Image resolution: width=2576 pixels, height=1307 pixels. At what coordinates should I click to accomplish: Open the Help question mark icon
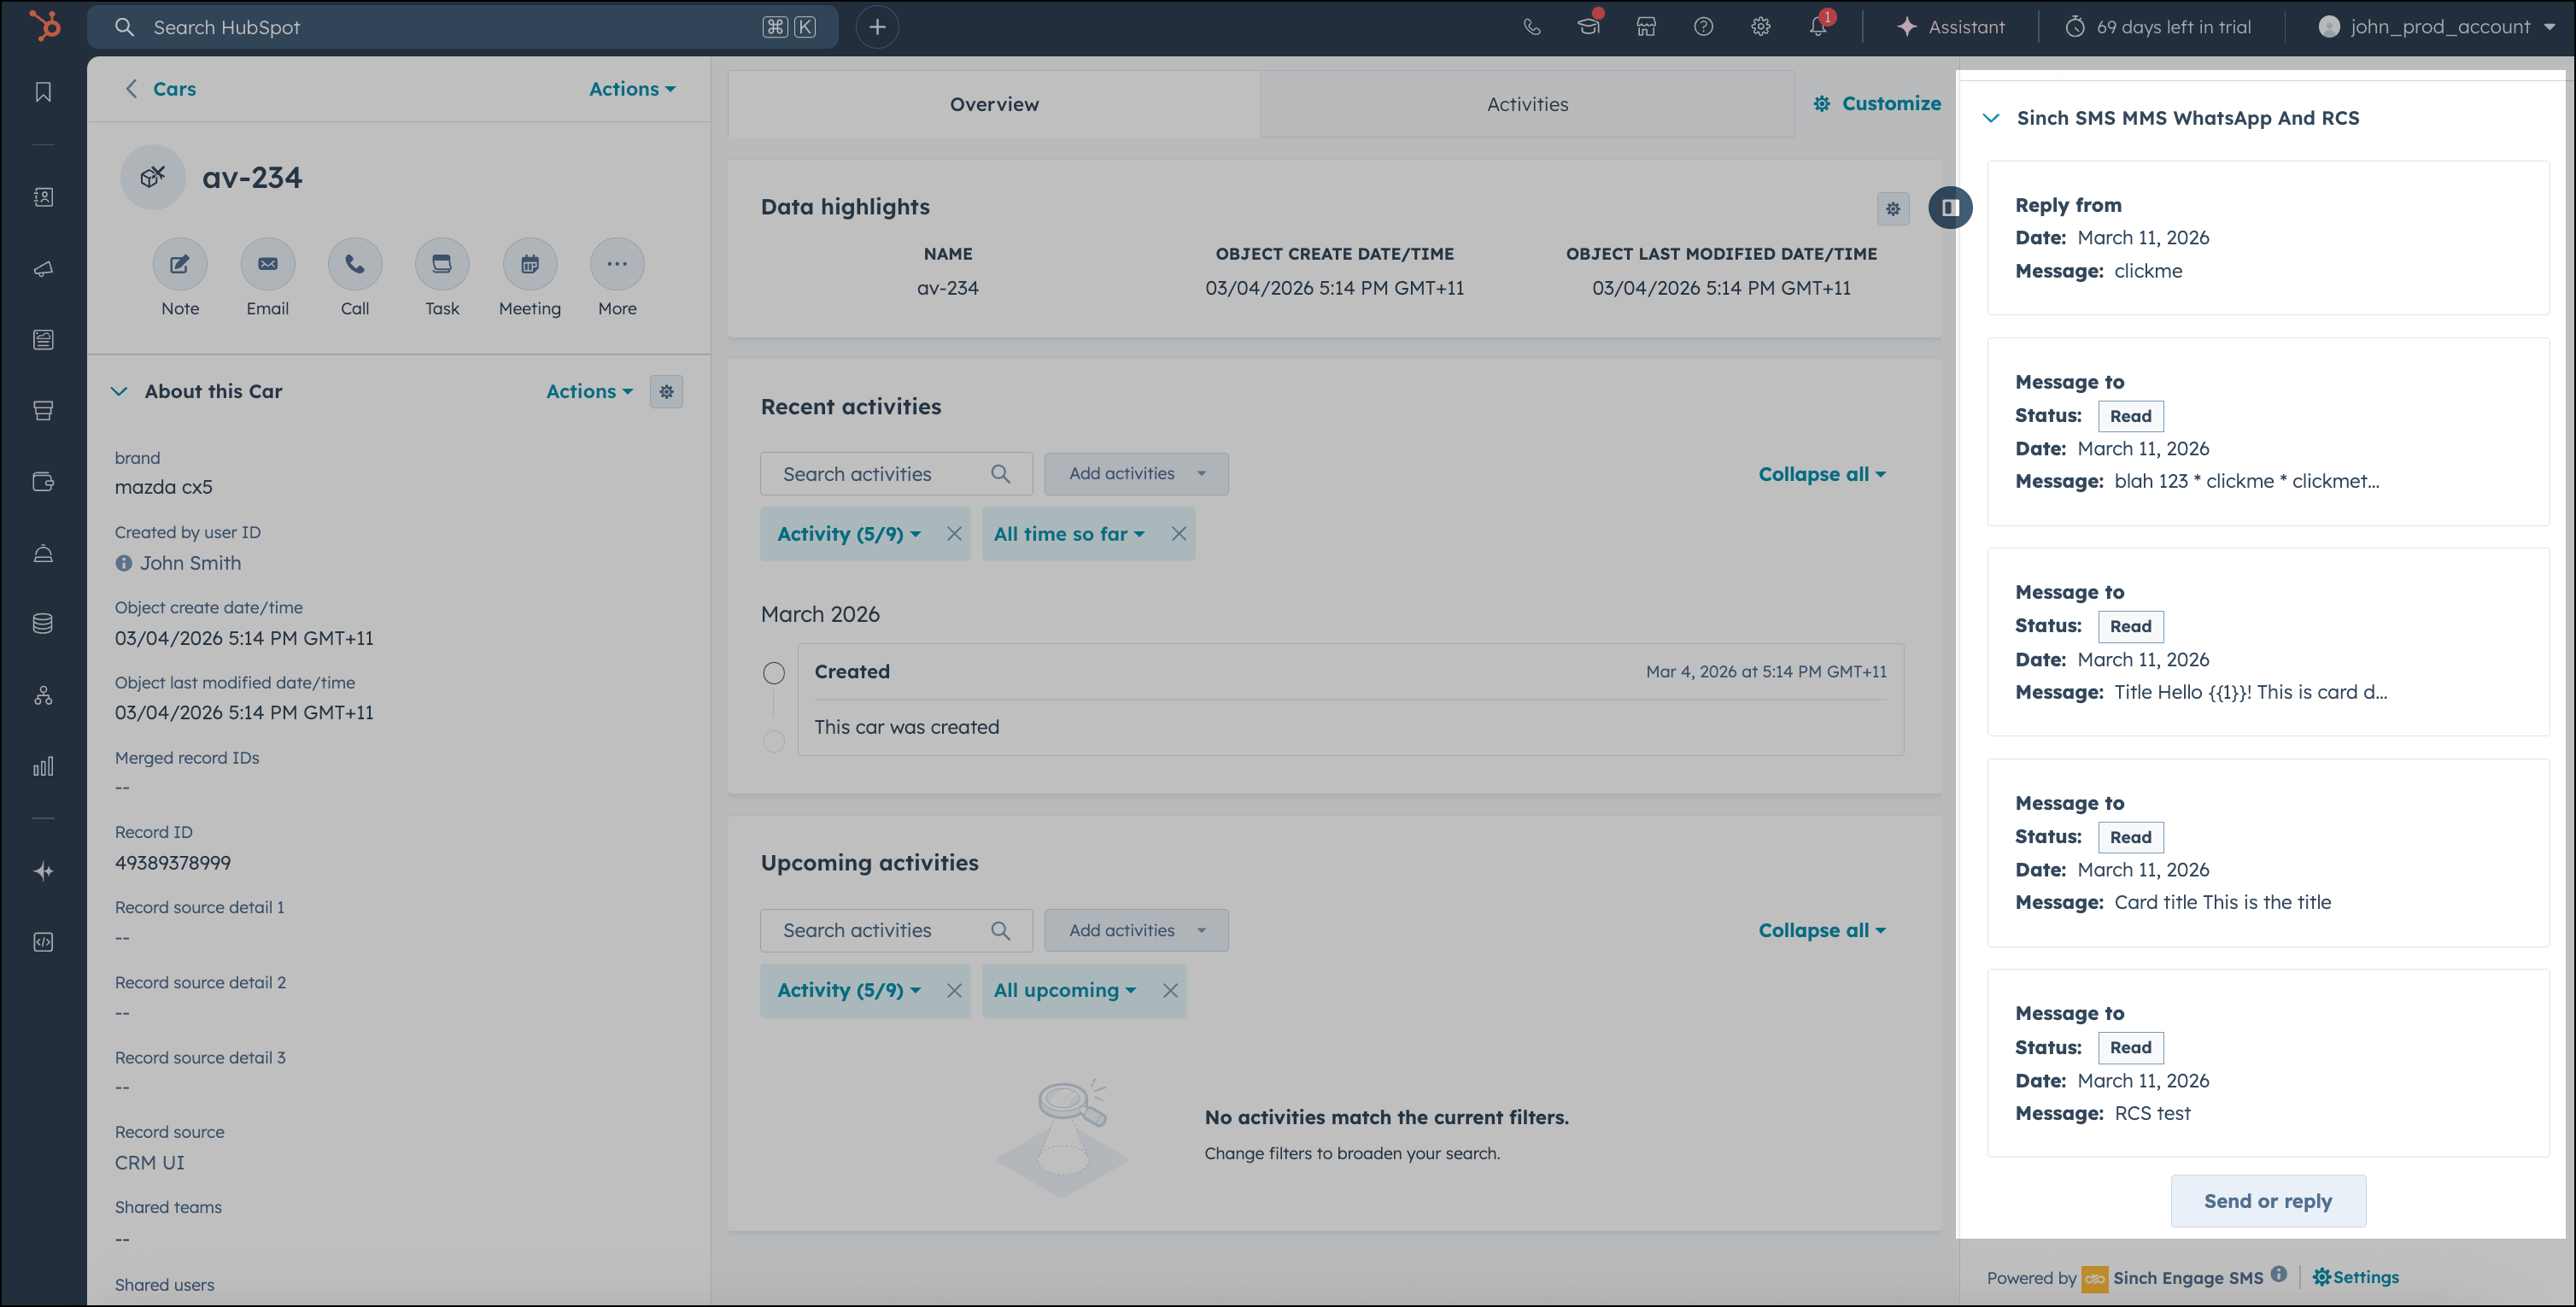click(x=1703, y=27)
